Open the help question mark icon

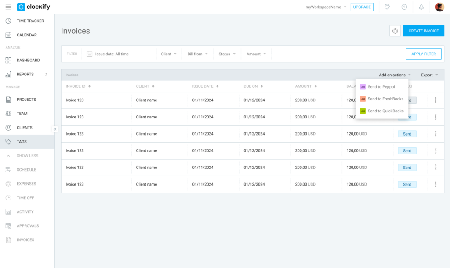pyautogui.click(x=404, y=7)
